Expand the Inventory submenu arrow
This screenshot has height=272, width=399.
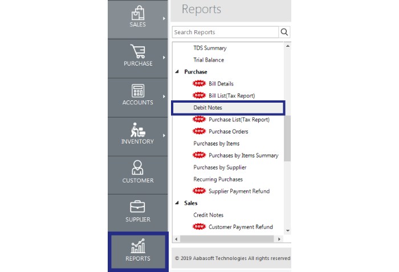pyautogui.click(x=164, y=136)
